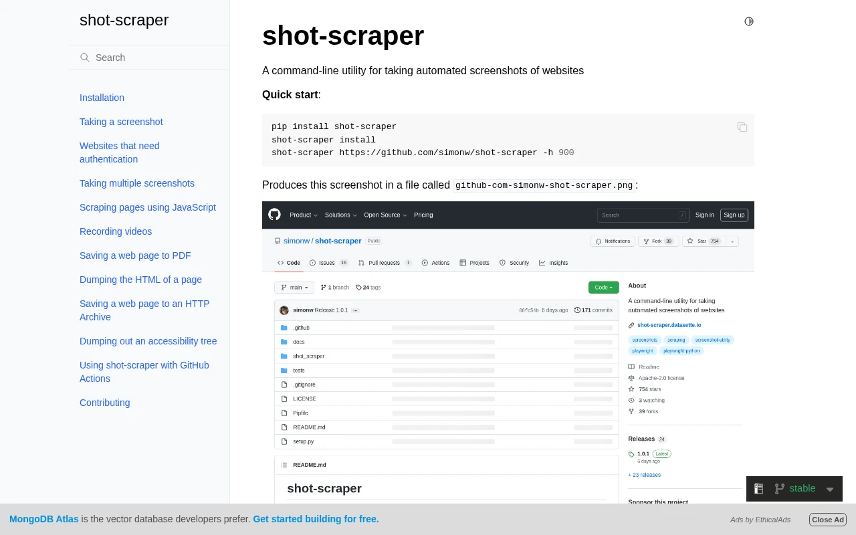Open the shot-scraper sidebar title link
This screenshot has height=535, width=856.
(x=124, y=20)
